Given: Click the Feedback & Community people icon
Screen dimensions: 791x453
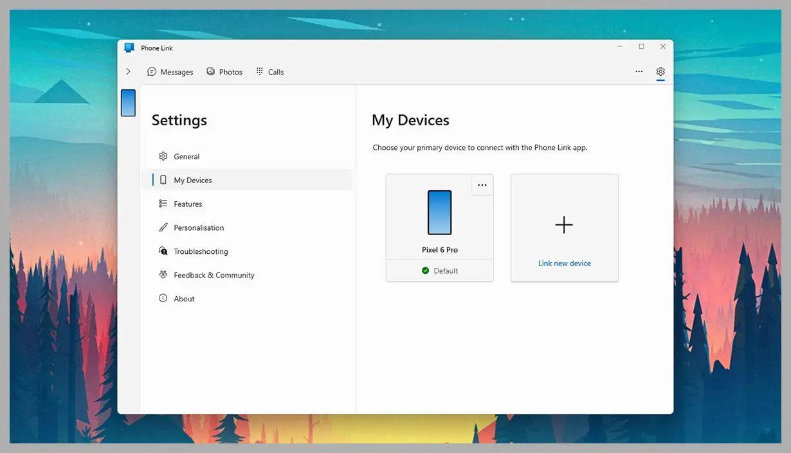Looking at the screenshot, I should coord(163,274).
